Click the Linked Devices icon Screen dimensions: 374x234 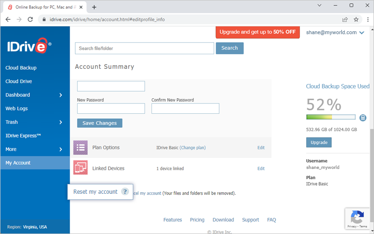[80, 168]
